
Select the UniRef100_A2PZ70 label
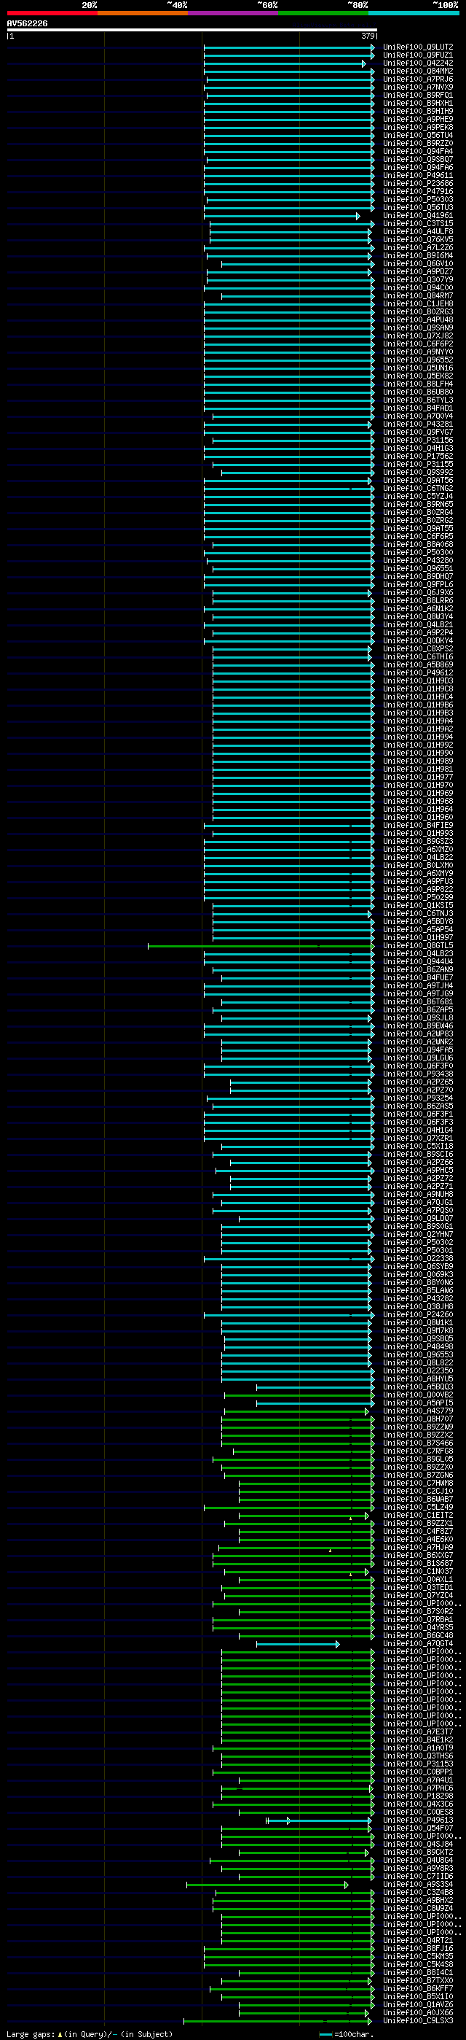click(x=419, y=1090)
